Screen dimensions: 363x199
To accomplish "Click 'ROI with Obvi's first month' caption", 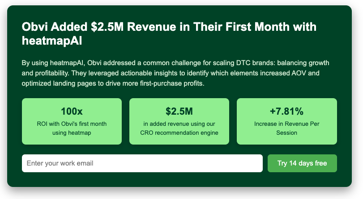I will click(x=72, y=128).
